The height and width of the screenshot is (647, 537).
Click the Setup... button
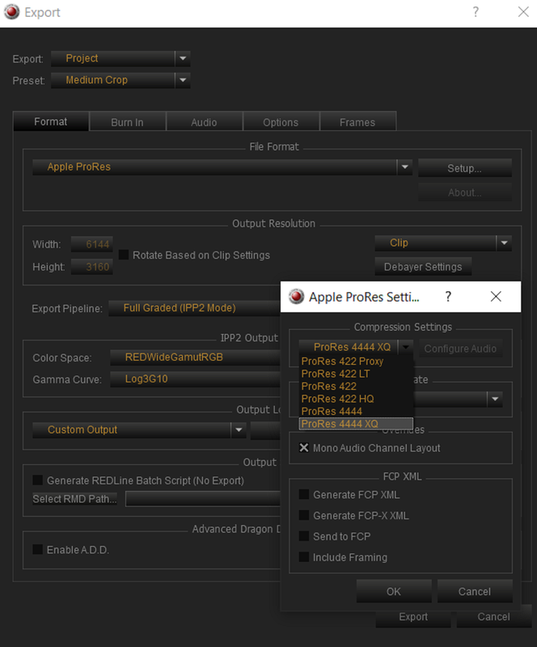coord(465,168)
